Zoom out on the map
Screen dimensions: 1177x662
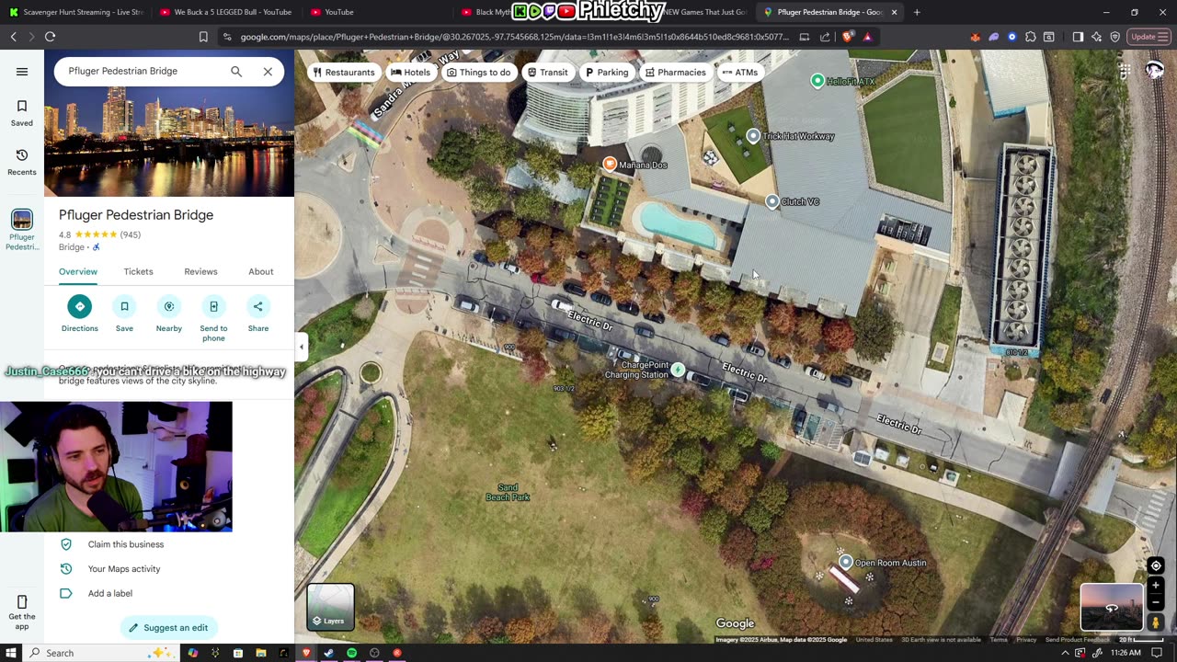(1156, 603)
